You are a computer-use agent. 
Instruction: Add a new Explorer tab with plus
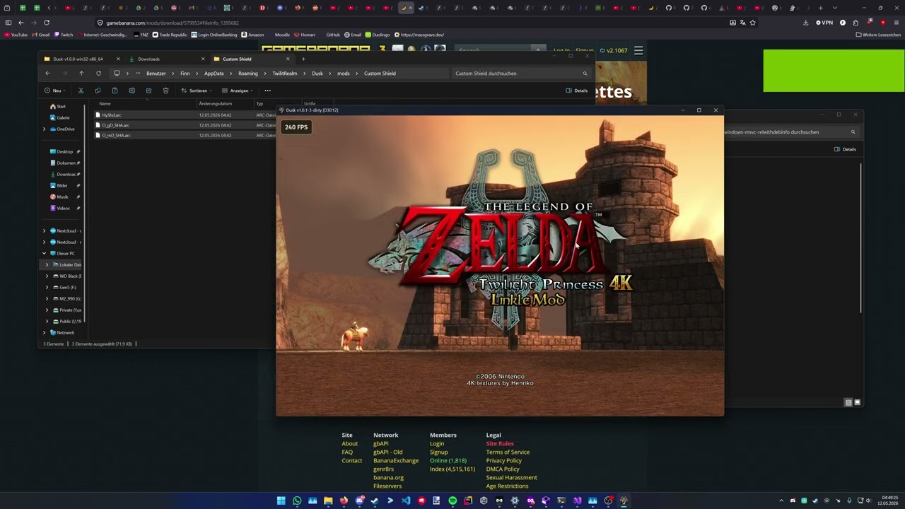(x=303, y=59)
